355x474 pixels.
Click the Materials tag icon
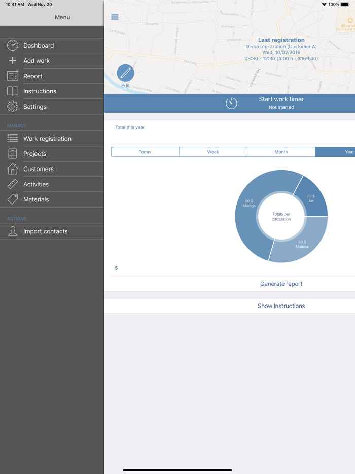pyautogui.click(x=13, y=199)
